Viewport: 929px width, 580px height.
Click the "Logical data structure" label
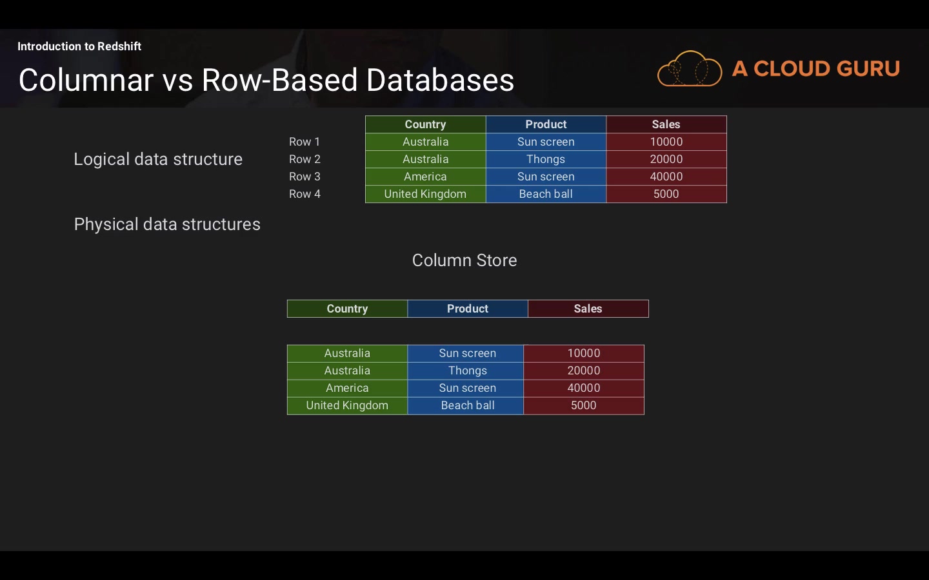[x=158, y=159]
